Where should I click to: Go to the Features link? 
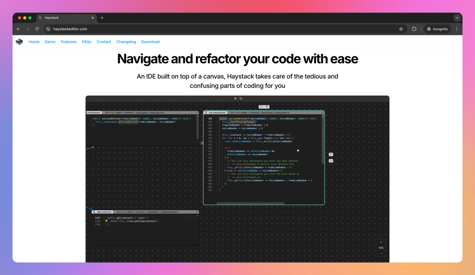pyautogui.click(x=68, y=42)
